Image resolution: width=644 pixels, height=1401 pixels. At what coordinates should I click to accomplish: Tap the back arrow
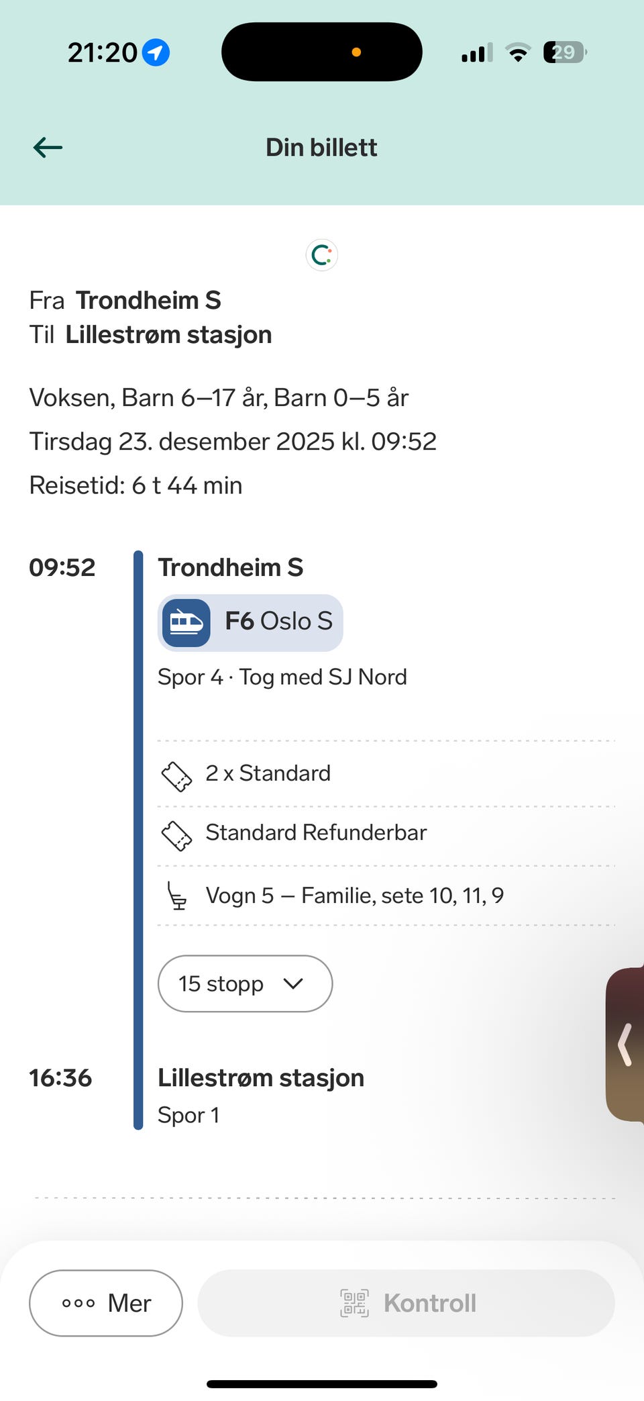pos(48,147)
